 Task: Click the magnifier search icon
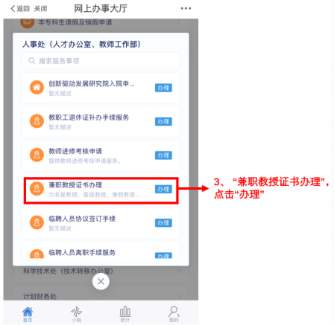click(x=31, y=61)
